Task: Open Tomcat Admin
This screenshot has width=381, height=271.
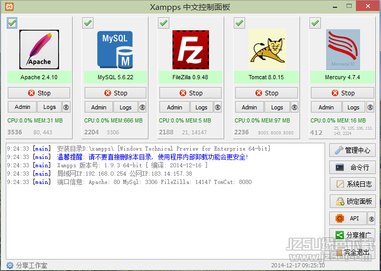Action: pos(249,107)
